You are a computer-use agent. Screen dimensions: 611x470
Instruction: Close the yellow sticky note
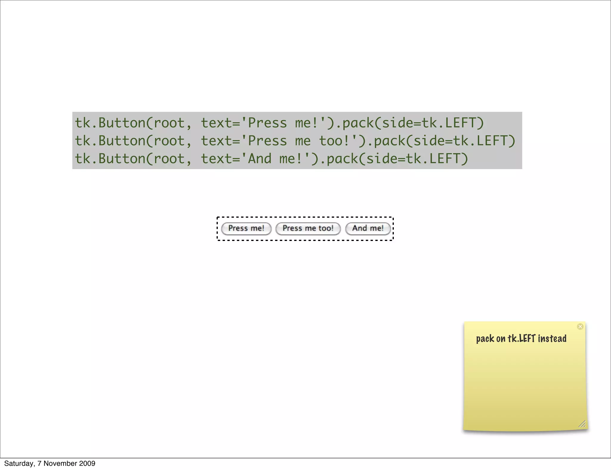pyautogui.click(x=580, y=327)
